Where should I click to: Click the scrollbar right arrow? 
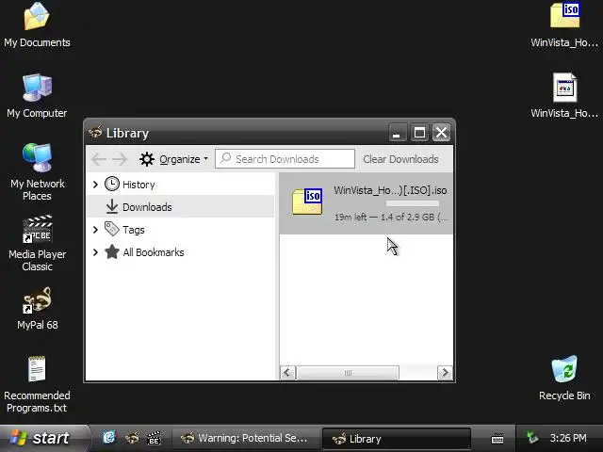[x=445, y=373]
